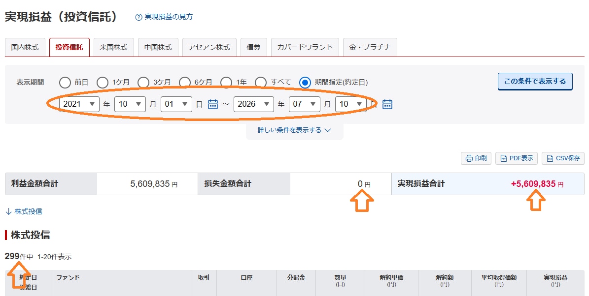The image size is (589, 296).
Task: Click the CSV icon on CSV保存 button
Action: click(x=550, y=158)
